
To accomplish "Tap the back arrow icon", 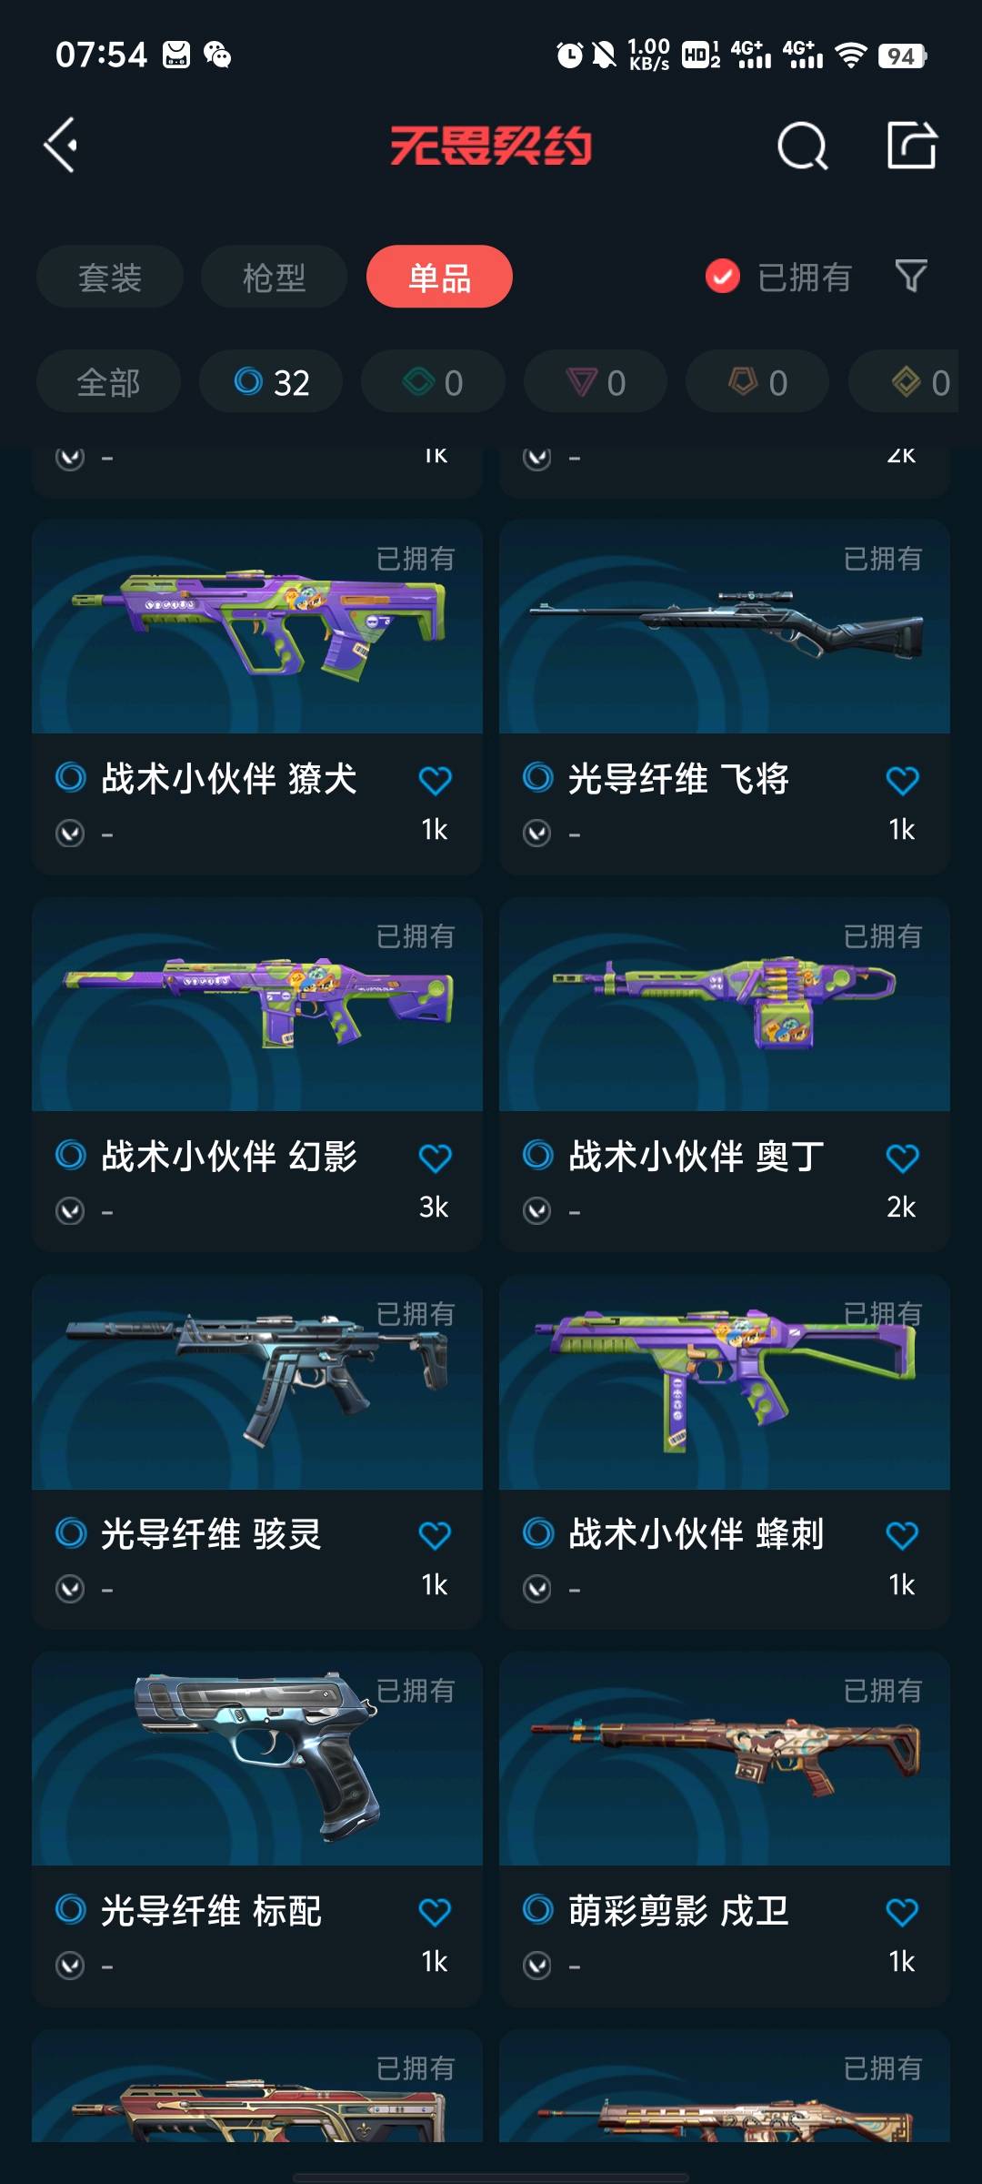I will click(x=61, y=146).
